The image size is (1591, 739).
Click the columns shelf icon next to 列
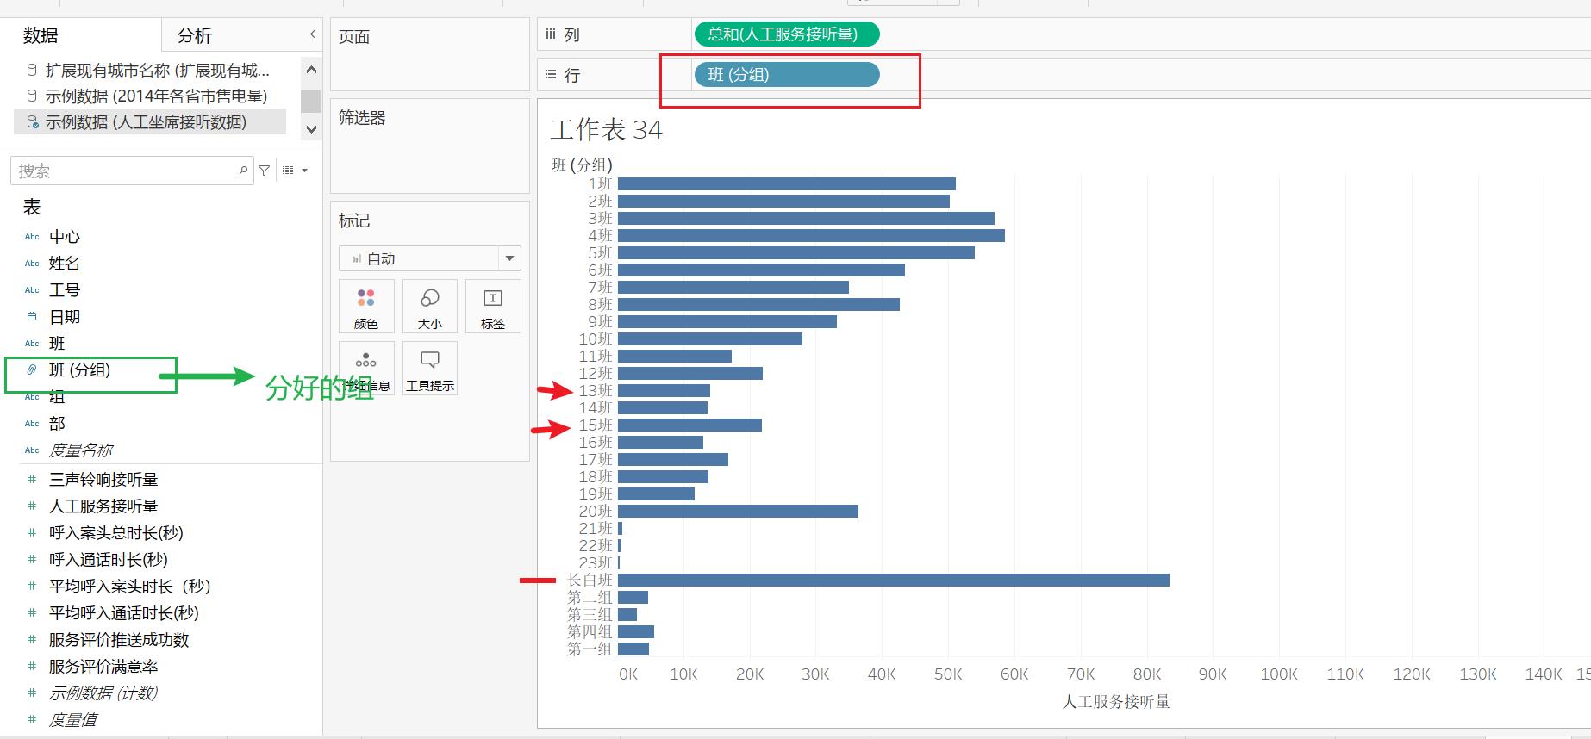[x=551, y=34]
